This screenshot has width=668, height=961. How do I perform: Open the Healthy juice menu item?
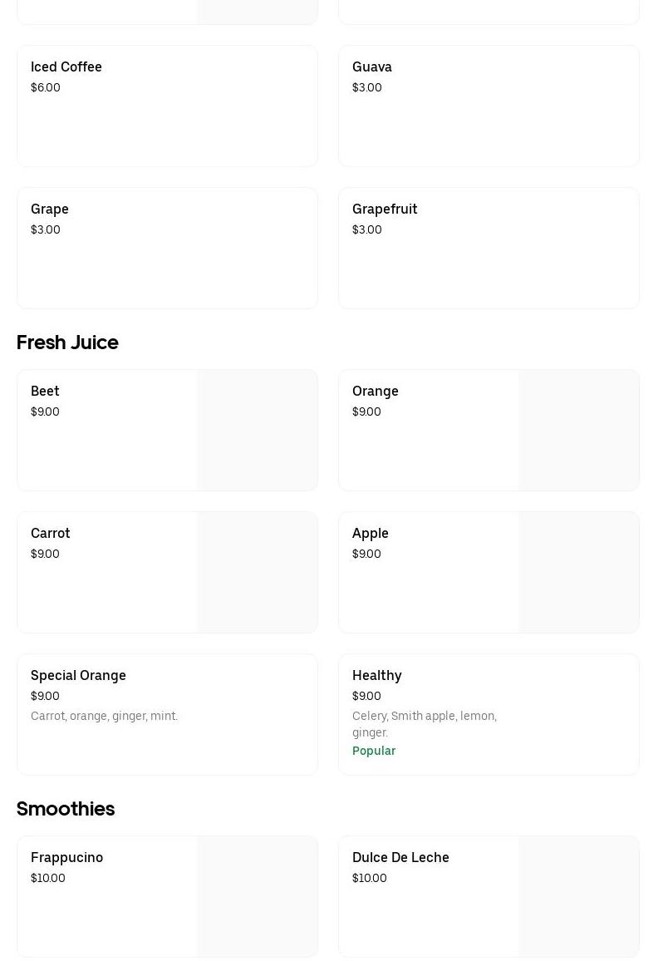coord(377,676)
